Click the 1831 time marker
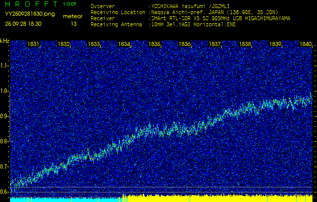The width and height of the screenshot is (317, 202). [34, 44]
